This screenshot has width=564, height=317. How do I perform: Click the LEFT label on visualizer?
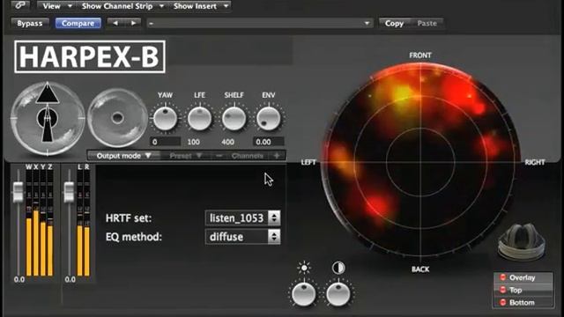click(308, 162)
